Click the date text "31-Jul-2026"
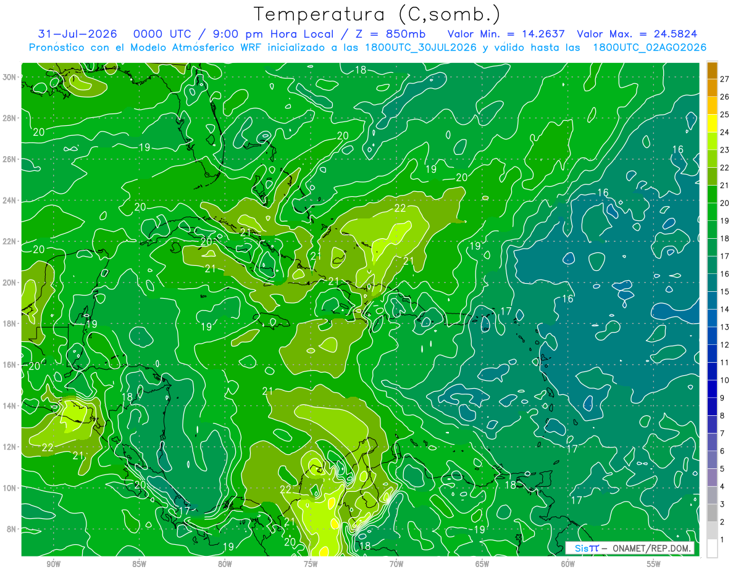Screen dimensions: 741x572 (77, 34)
